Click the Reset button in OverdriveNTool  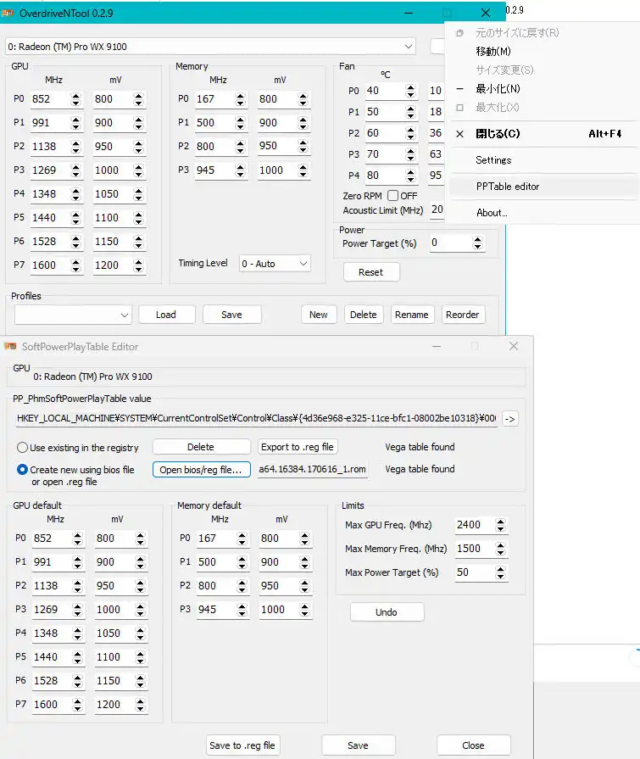pos(371,272)
